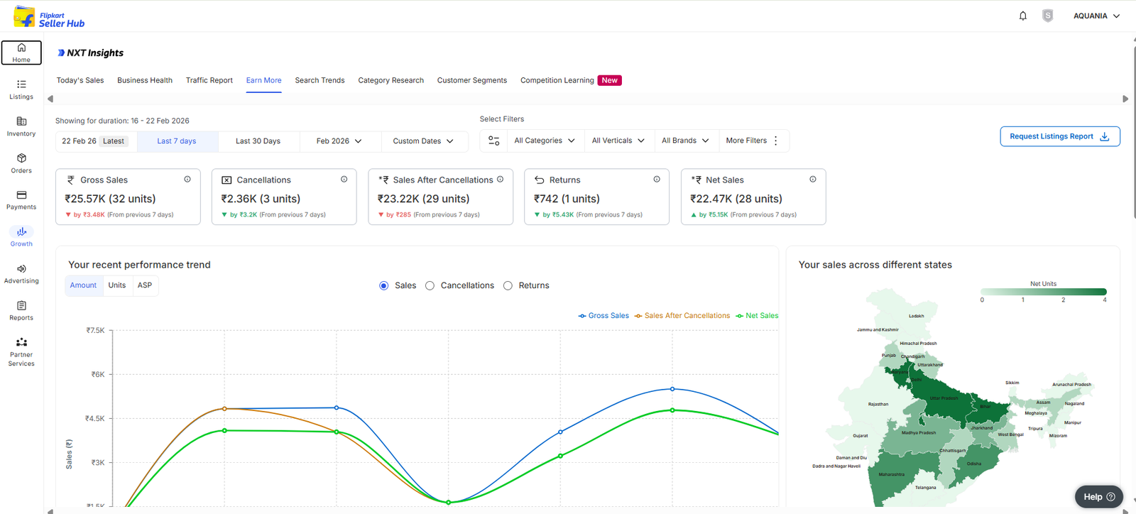Image resolution: width=1136 pixels, height=514 pixels.
Task: Select 22 Feb 26 Latest duration
Action: click(97, 141)
